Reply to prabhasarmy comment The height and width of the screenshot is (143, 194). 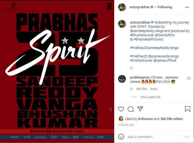point(154,89)
